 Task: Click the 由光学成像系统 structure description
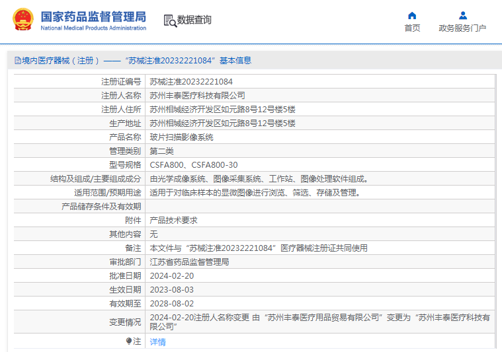[x=259, y=179]
